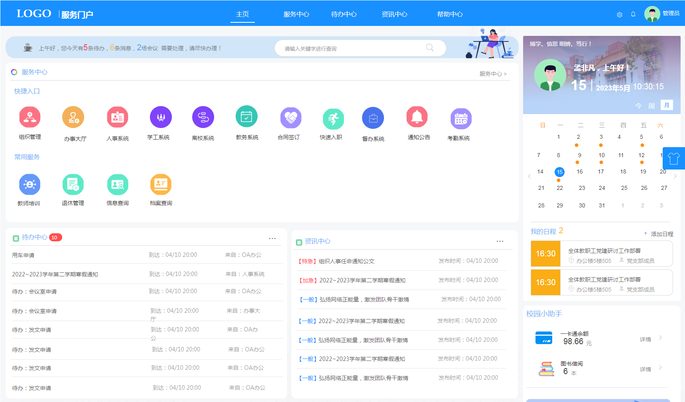Open the 办事大厅 service icon
Image resolution: width=685 pixels, height=402 pixels.
point(73,118)
